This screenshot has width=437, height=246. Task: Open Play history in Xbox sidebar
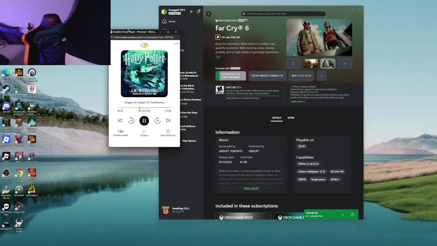pos(189,141)
